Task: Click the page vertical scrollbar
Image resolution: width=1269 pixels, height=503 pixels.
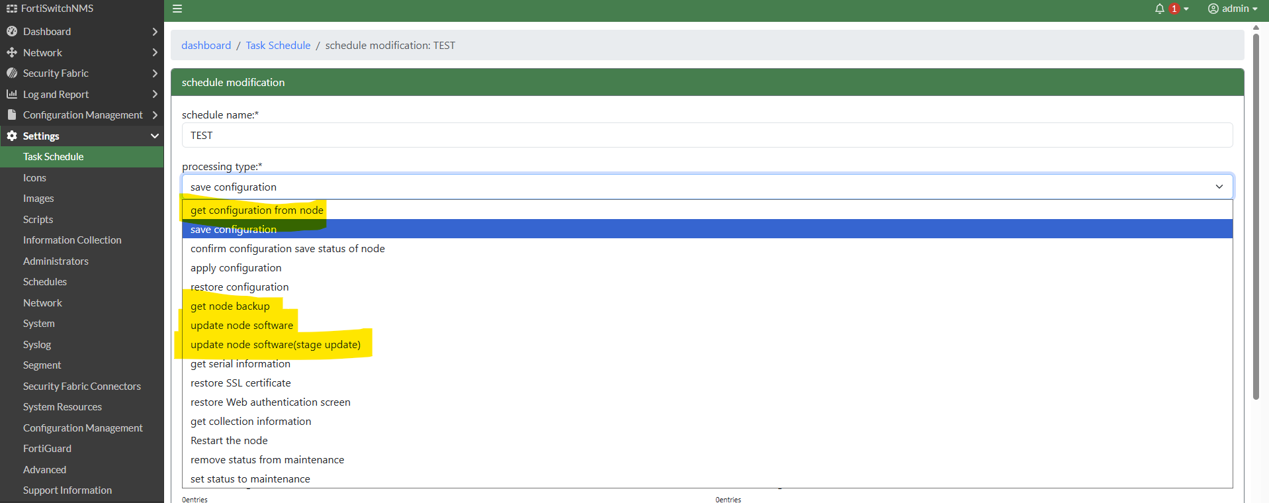Action: [x=1256, y=215]
